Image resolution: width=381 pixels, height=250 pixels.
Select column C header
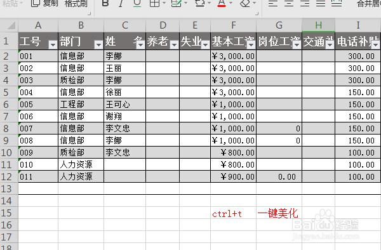pos(124,25)
